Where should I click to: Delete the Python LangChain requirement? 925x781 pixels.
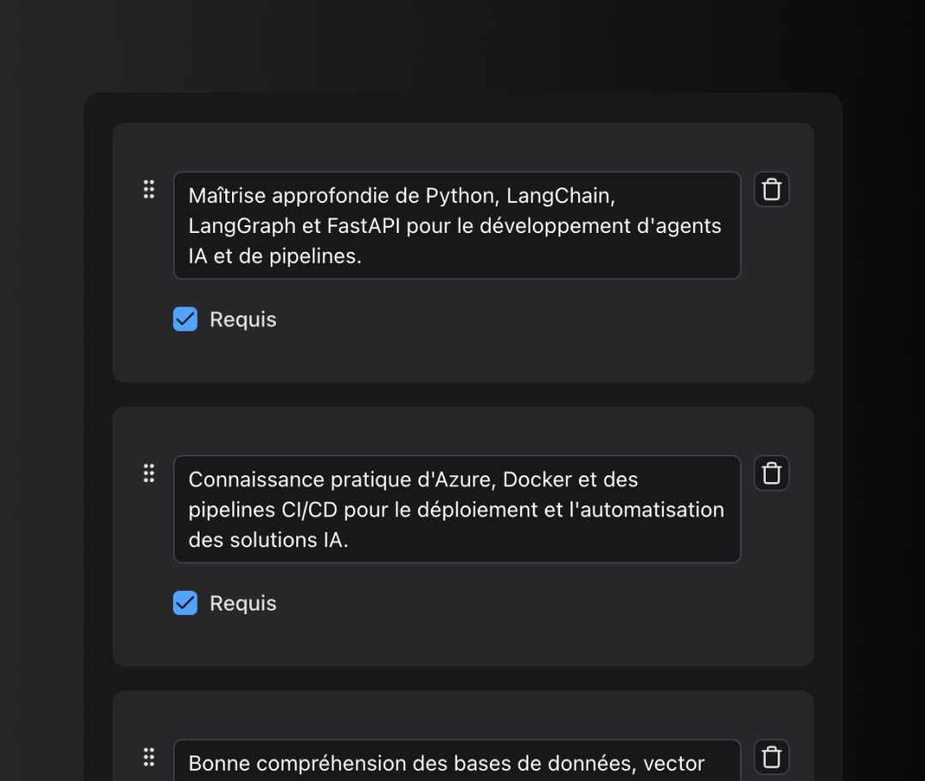click(772, 189)
